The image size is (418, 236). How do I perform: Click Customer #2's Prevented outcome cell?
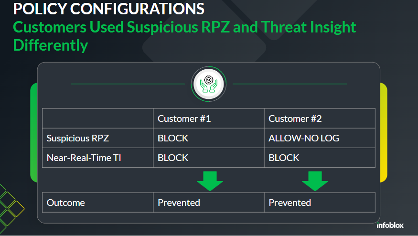tap(289, 203)
